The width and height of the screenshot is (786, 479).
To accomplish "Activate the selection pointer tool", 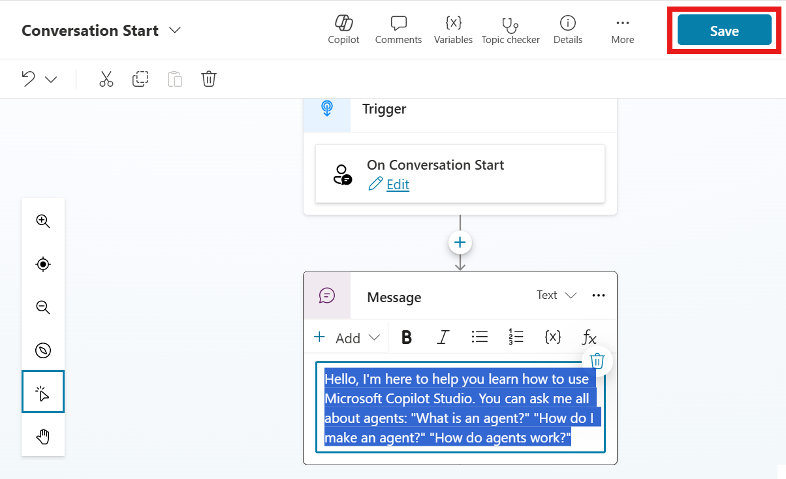I will (43, 392).
